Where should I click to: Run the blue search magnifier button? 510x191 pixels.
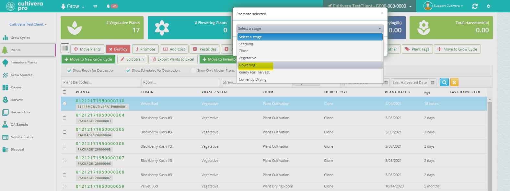pyautogui.click(x=444, y=82)
